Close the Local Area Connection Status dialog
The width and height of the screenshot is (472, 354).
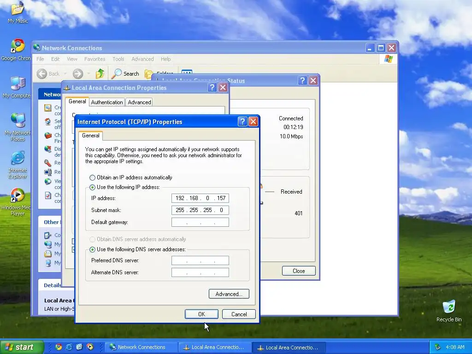pyautogui.click(x=299, y=271)
